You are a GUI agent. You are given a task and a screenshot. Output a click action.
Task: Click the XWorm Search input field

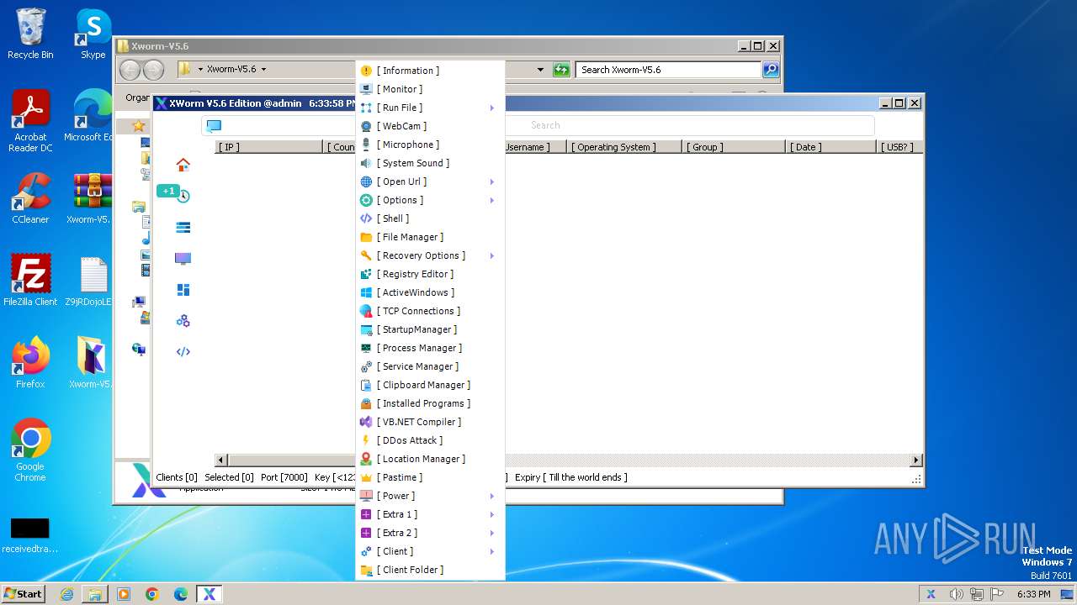[x=538, y=125]
